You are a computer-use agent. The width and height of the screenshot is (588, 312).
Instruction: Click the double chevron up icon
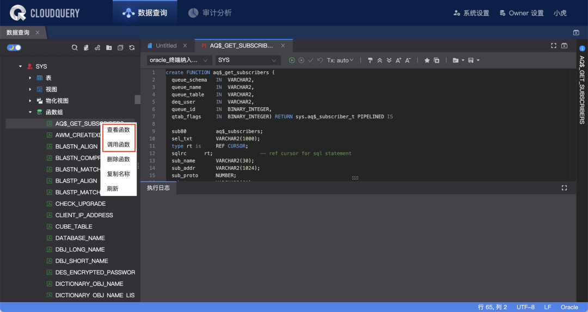click(x=379, y=60)
